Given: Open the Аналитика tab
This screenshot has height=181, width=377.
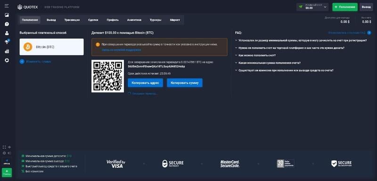Looking at the screenshot, I should 134,20.
